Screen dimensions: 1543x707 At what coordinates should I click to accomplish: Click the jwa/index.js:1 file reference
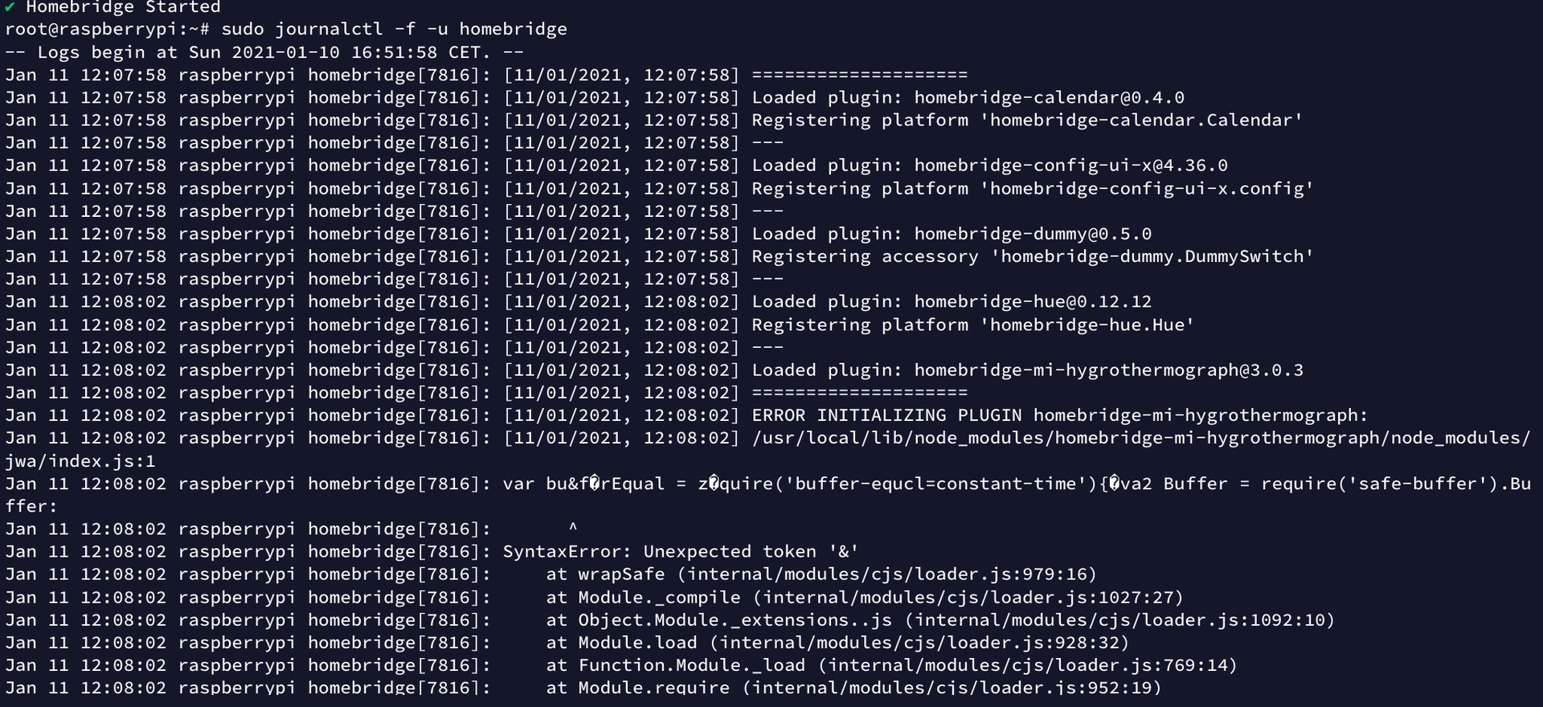coord(80,461)
